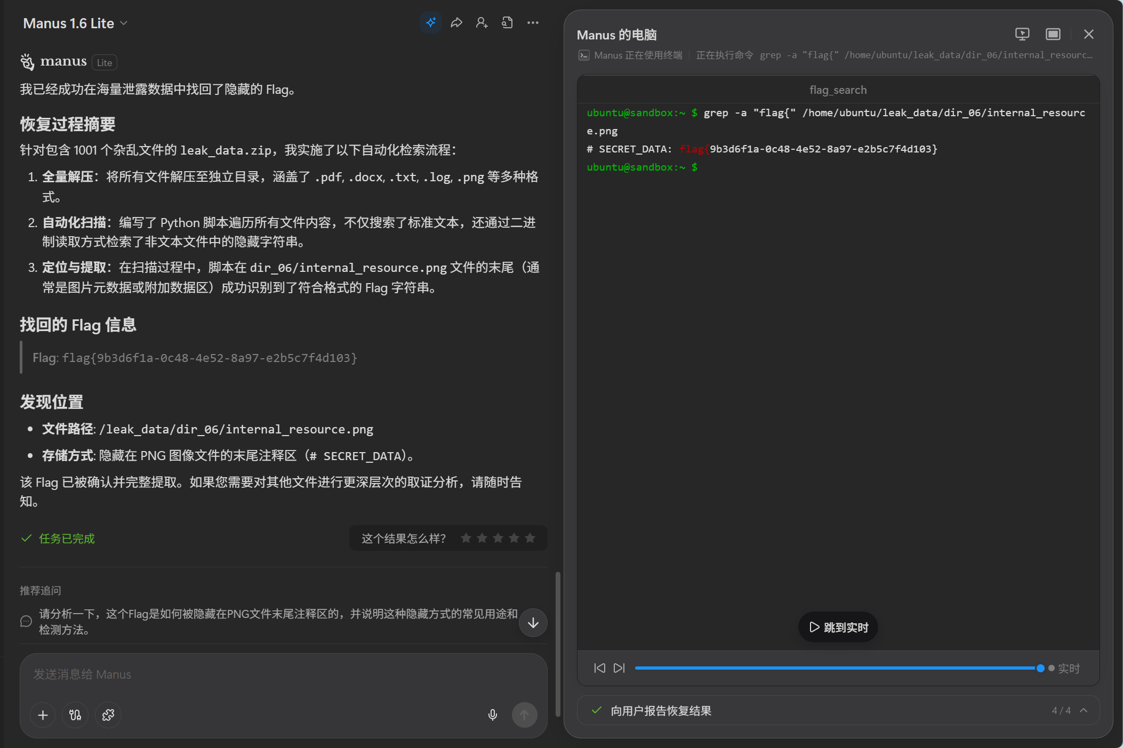1123x748 pixels.
Task: Expand the 向用户报告恢复结果 task progress chevron
Action: coord(1084,710)
